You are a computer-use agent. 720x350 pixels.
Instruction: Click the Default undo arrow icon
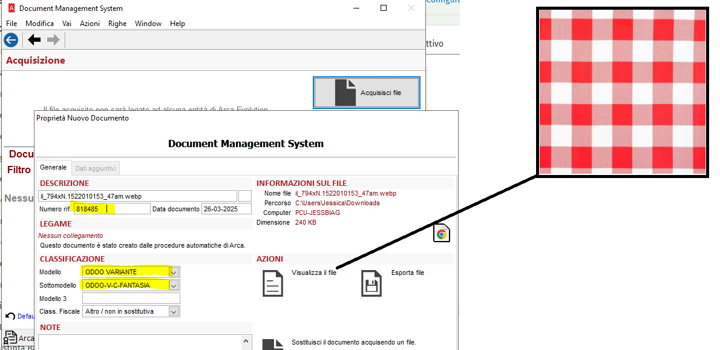click(x=10, y=316)
